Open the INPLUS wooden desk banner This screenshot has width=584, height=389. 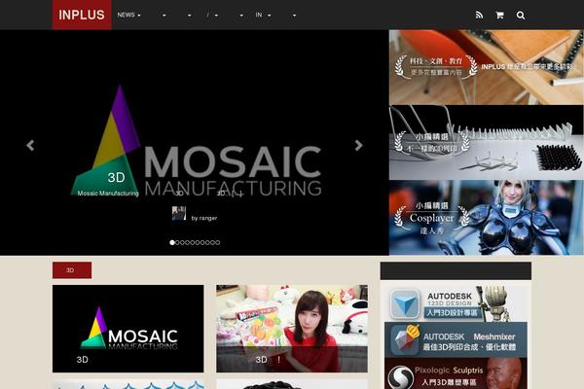pyautogui.click(x=487, y=67)
